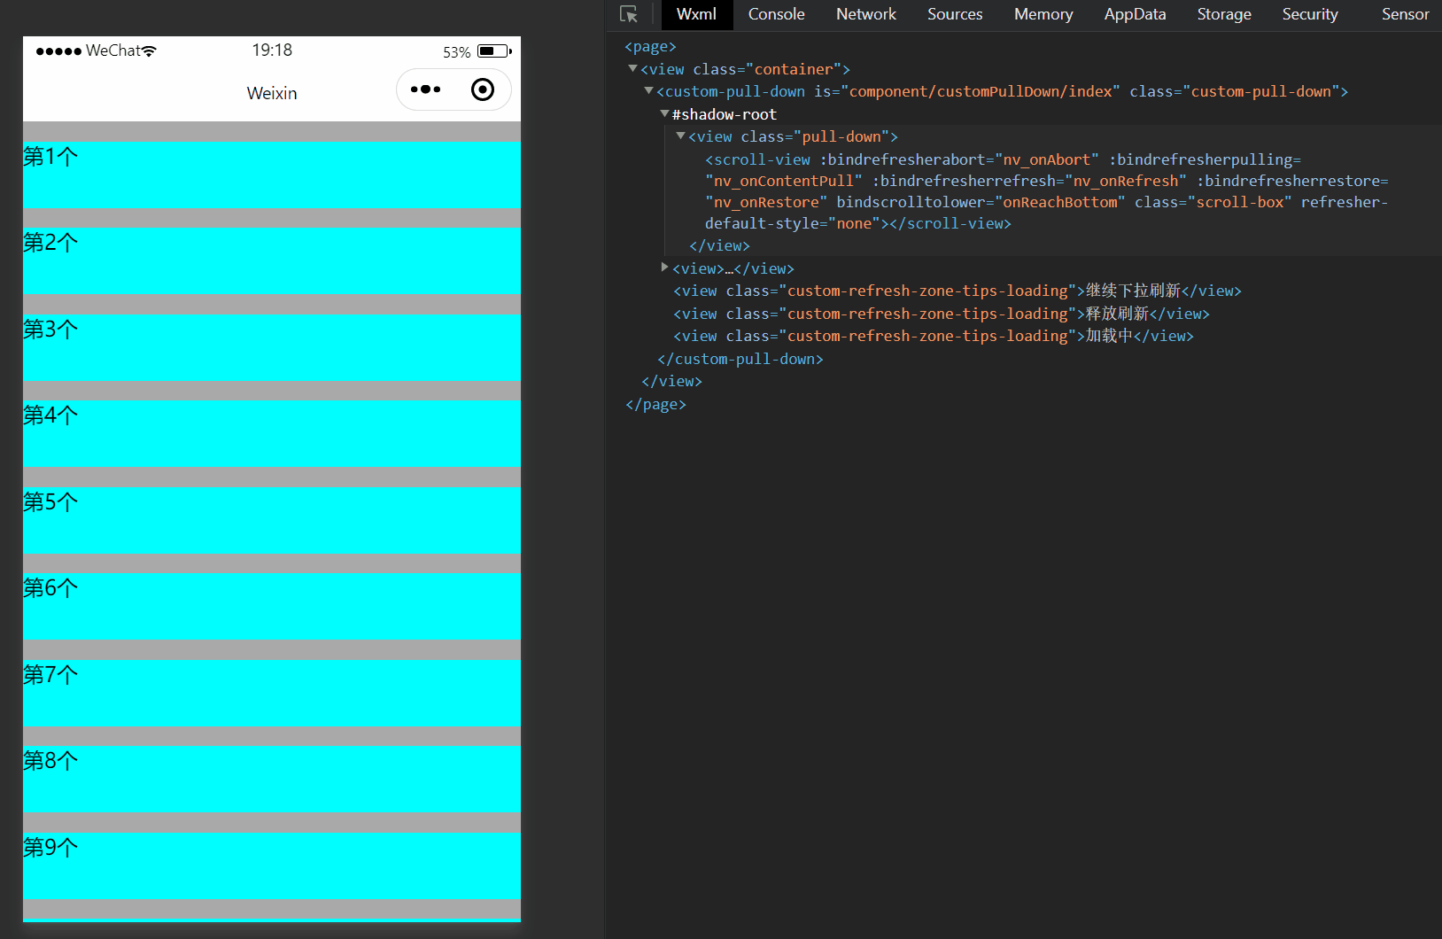Open the Security tab
1442x939 pixels.
1310,14
